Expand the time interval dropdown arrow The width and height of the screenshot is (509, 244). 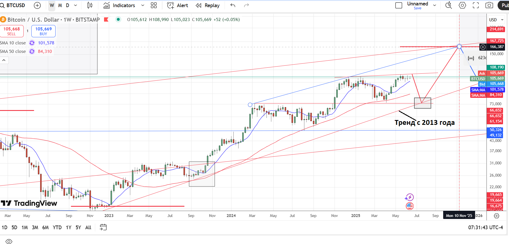pyautogui.click(x=76, y=5)
